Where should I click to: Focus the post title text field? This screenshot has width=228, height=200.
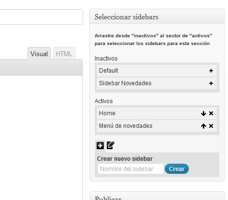click(41, 17)
